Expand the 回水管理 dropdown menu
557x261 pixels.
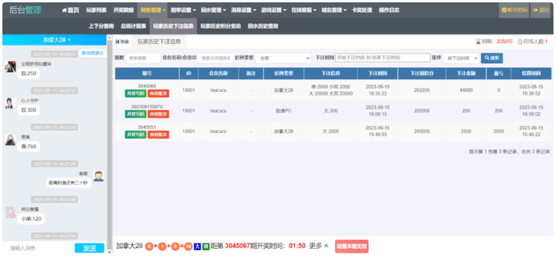point(213,11)
